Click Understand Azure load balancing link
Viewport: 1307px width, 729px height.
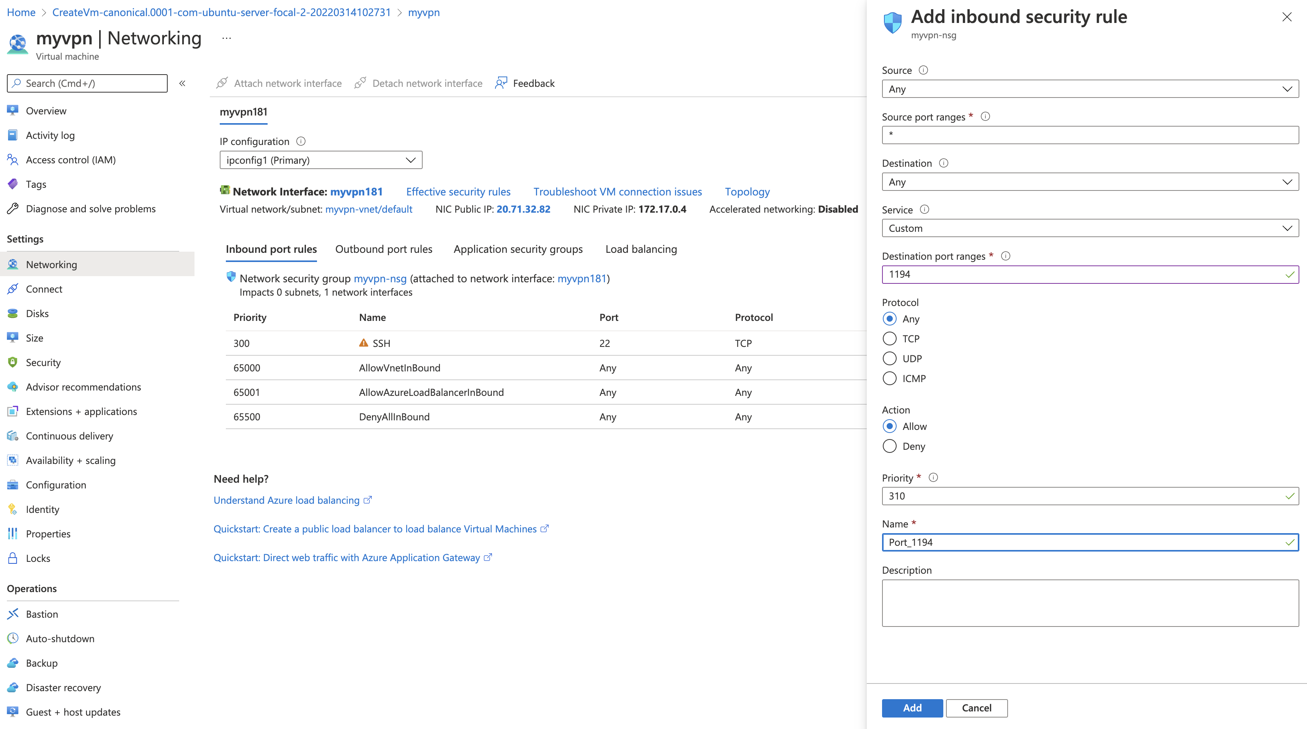pyautogui.click(x=292, y=500)
